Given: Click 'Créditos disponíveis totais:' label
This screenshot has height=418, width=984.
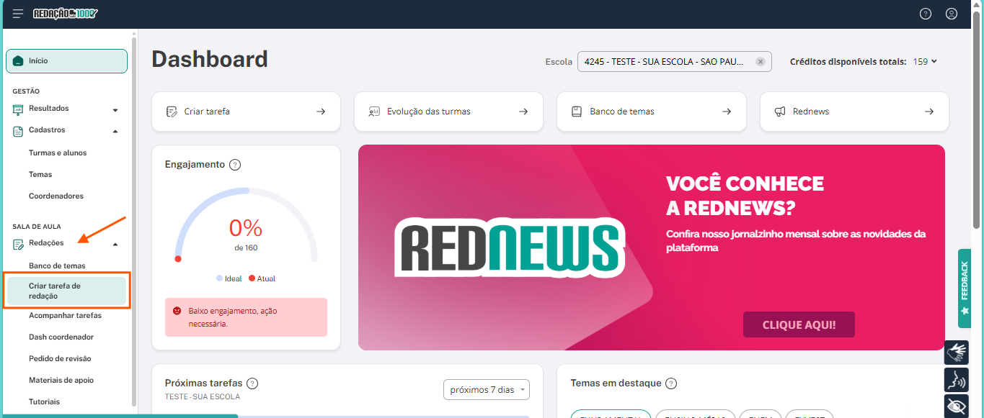Looking at the screenshot, I should pyautogui.click(x=848, y=62).
